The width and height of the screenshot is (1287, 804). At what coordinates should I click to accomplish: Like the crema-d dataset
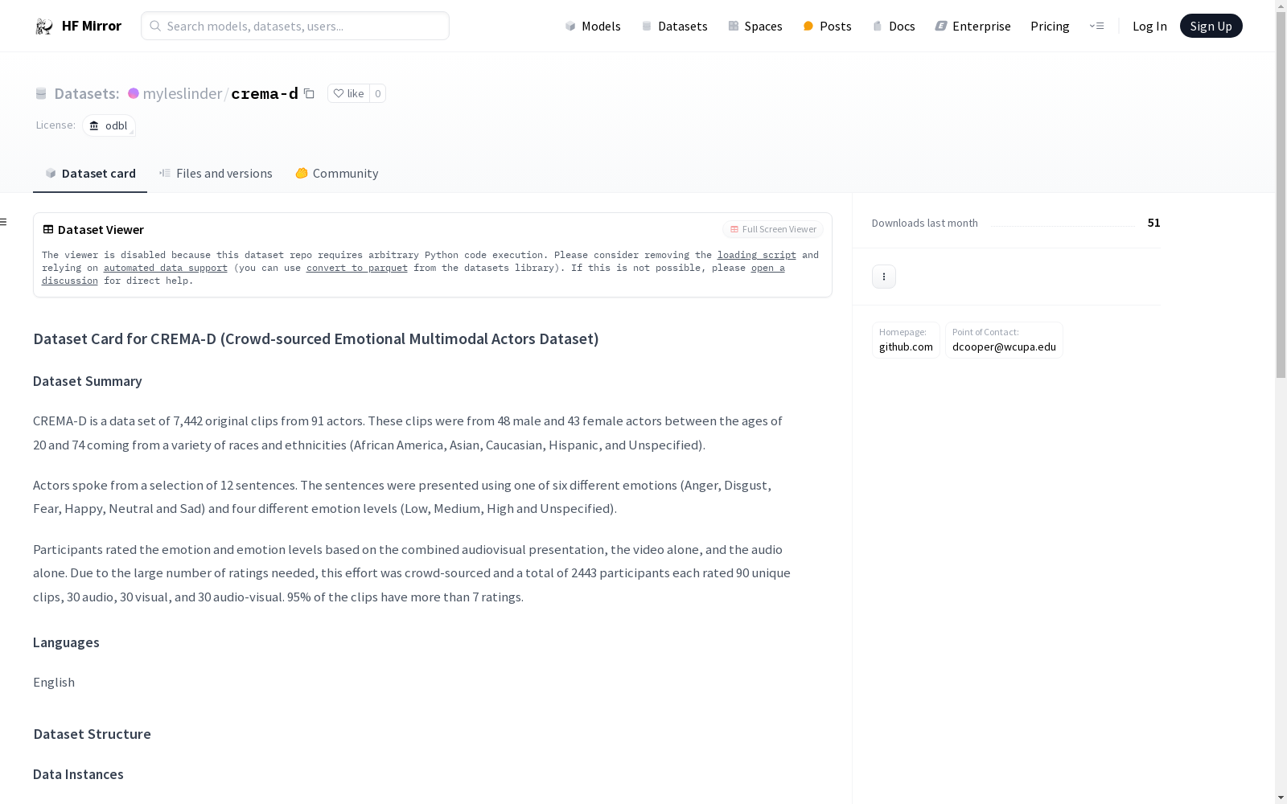pyautogui.click(x=348, y=93)
